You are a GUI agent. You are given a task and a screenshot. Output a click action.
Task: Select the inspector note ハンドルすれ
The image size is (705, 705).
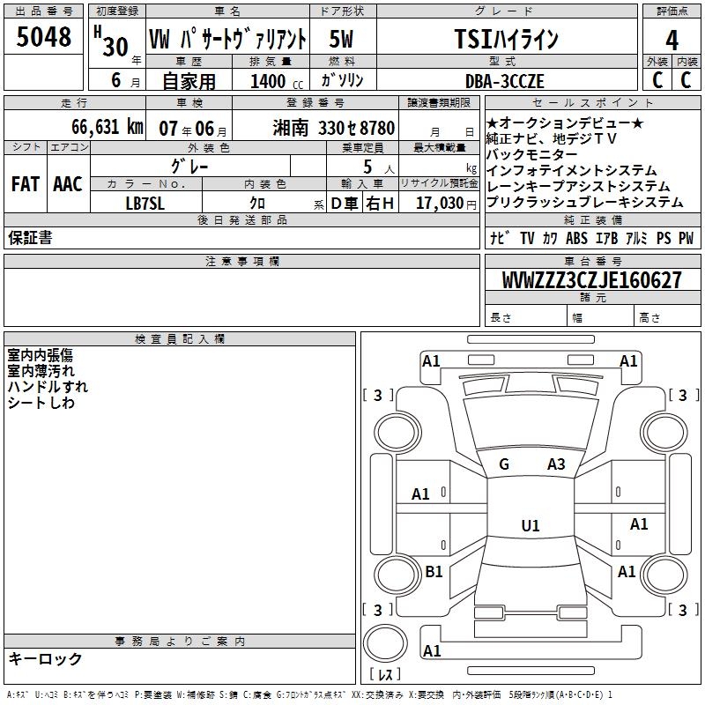(48, 387)
